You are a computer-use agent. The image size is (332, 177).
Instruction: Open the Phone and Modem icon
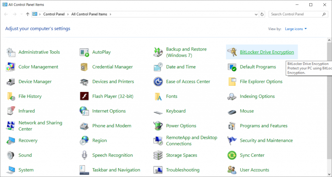coord(84,126)
